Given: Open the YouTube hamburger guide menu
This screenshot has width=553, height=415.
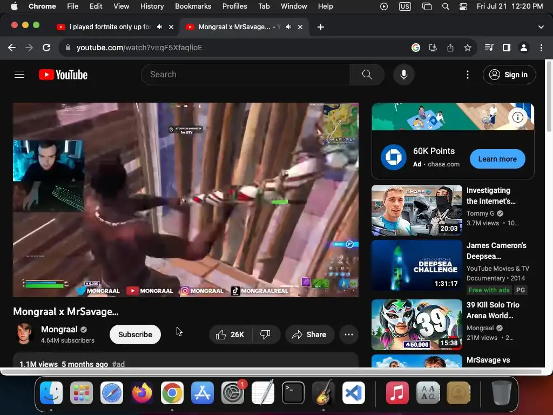Looking at the screenshot, I should click(x=19, y=75).
